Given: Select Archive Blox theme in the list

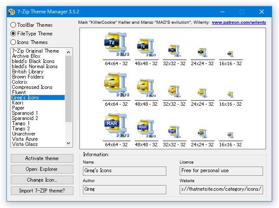Looking at the screenshot, I should click(x=38, y=56).
